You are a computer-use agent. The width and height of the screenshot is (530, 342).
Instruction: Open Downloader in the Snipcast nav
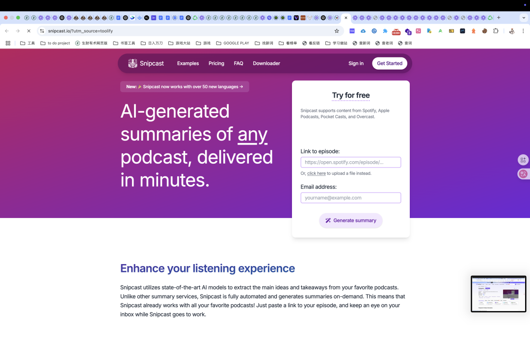click(x=266, y=63)
